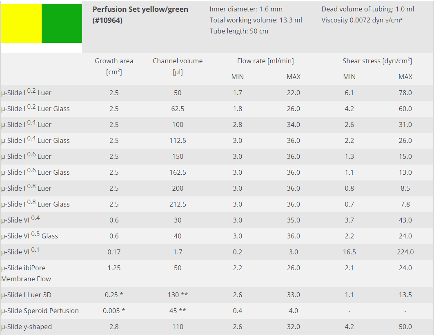Click the green color block
Viewport: 434px width, 336px height.
[62, 23]
